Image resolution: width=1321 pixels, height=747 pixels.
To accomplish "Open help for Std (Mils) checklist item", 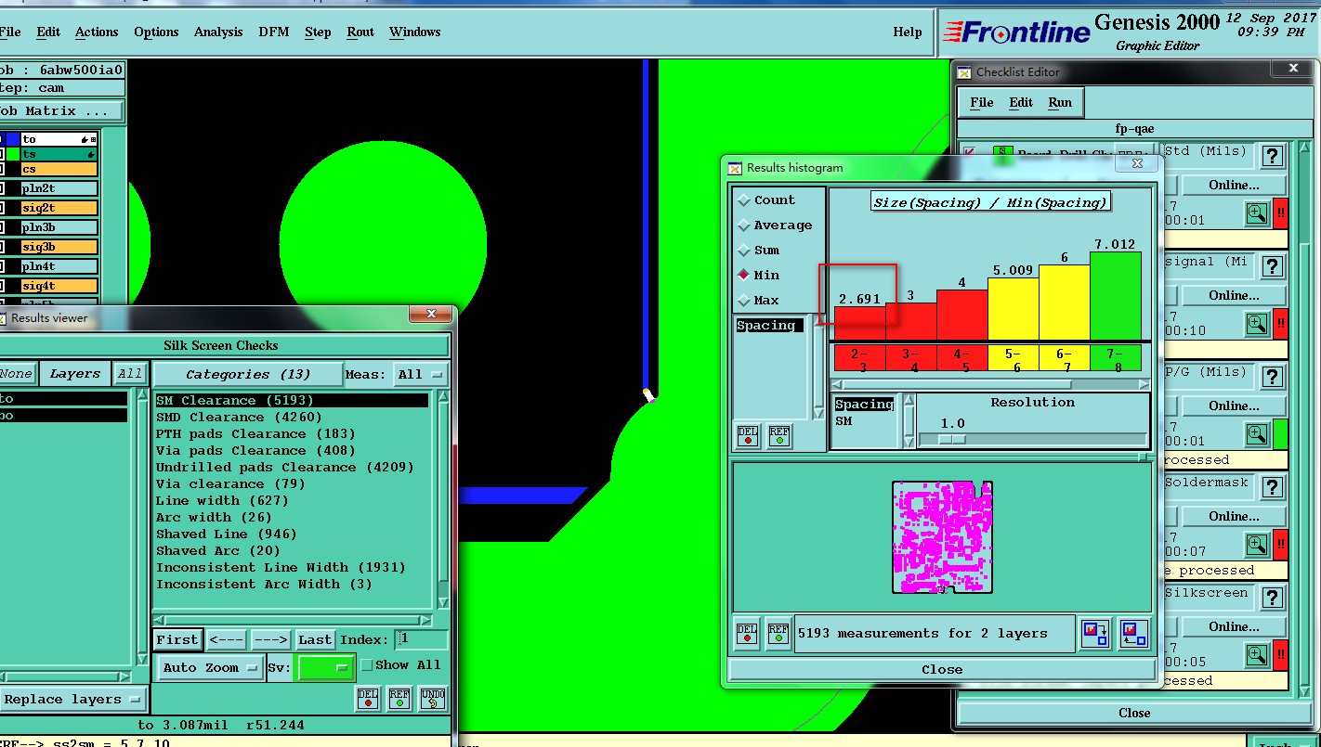I will pyautogui.click(x=1272, y=156).
